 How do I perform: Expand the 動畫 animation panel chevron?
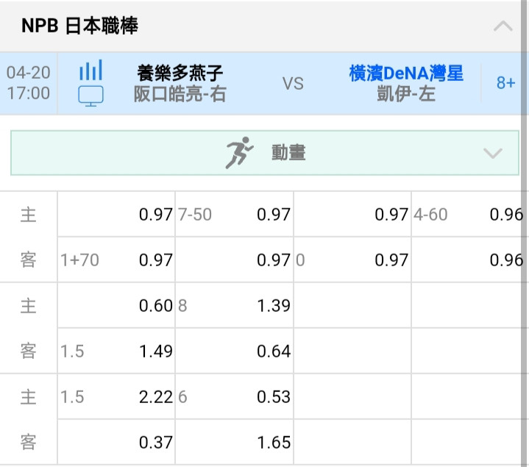pyautogui.click(x=493, y=153)
